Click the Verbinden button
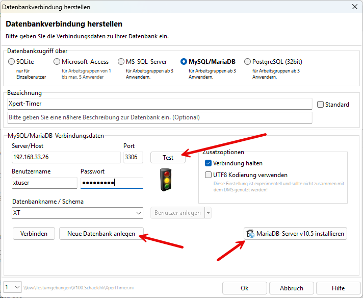Image resolution: width=363 pixels, height=298 pixels. [34, 234]
